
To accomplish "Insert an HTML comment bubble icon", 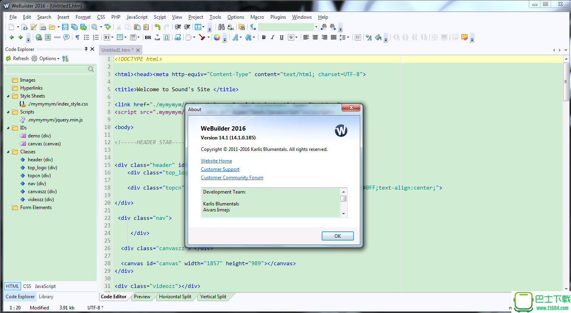I will [66, 37].
